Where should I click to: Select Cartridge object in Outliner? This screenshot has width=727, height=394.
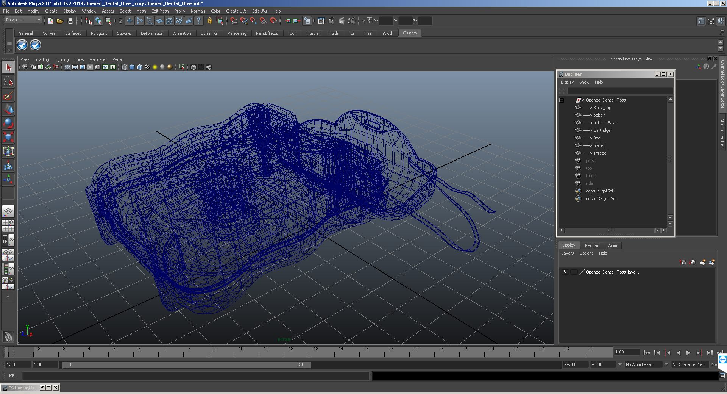(x=602, y=130)
